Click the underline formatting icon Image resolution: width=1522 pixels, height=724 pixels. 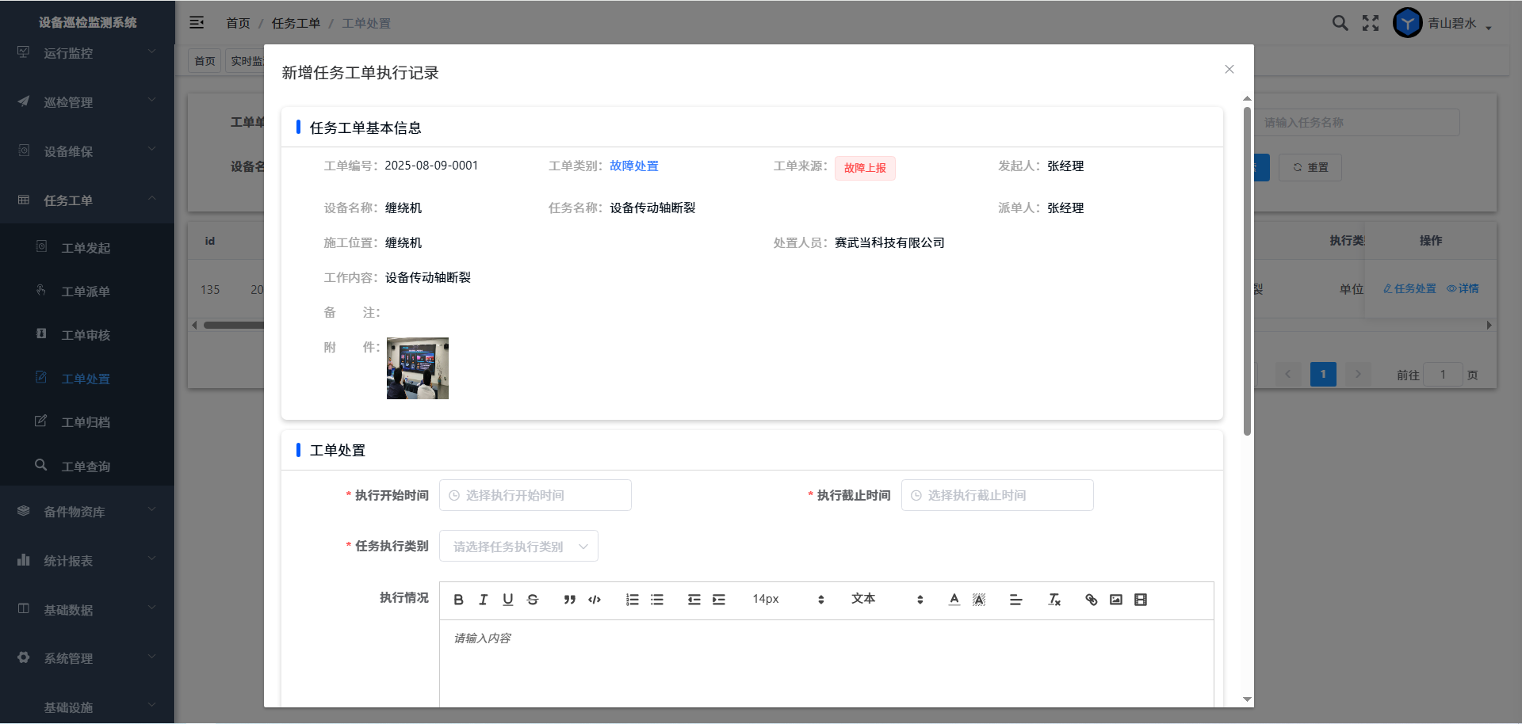point(508,600)
